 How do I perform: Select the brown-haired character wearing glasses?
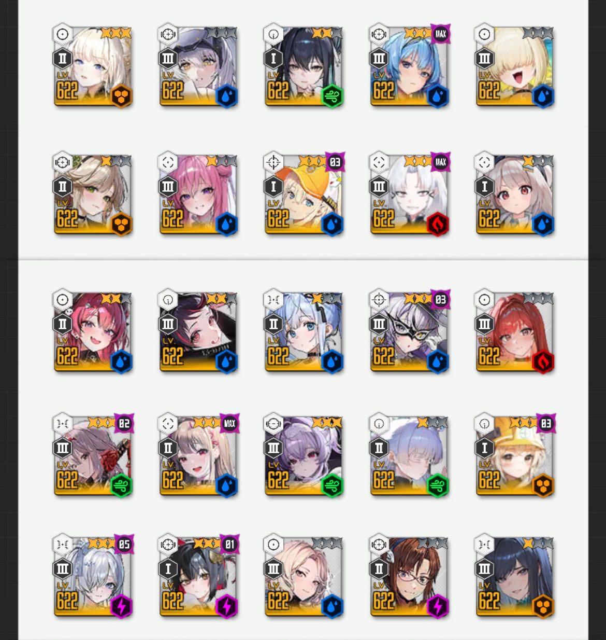click(409, 576)
